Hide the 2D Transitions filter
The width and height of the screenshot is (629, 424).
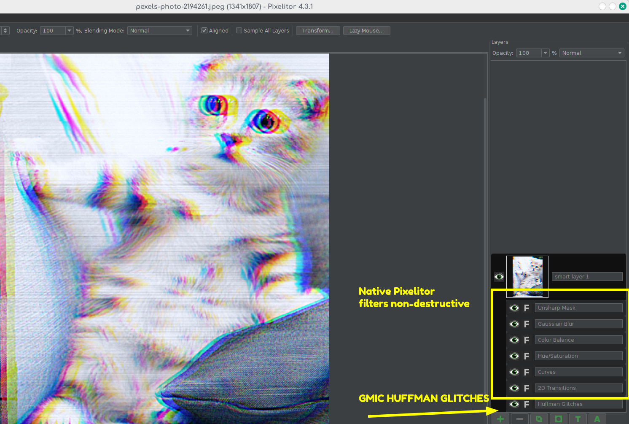[514, 388]
